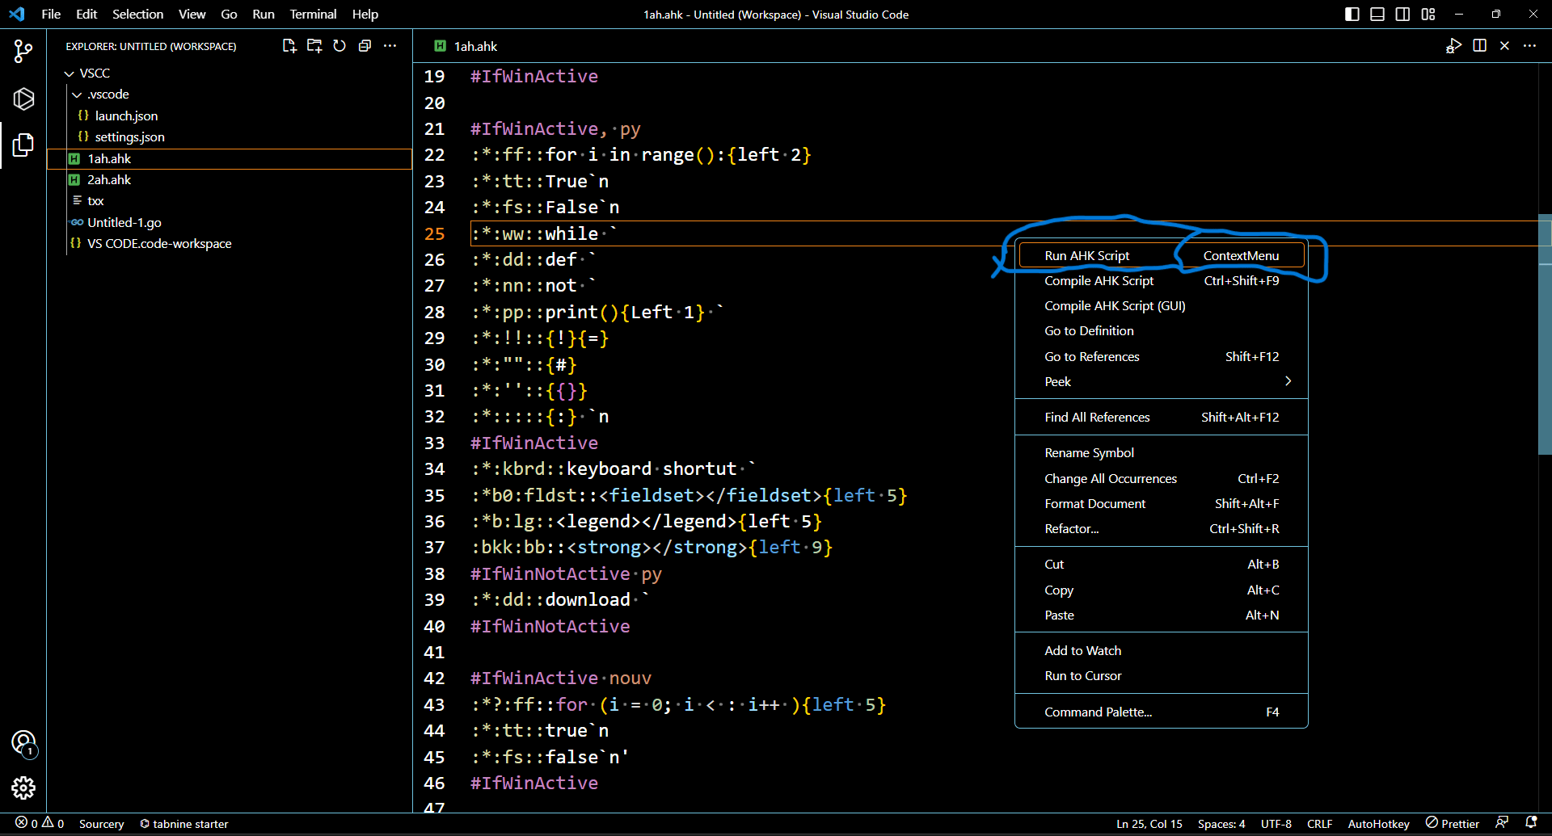The width and height of the screenshot is (1552, 836).
Task: Click the feedback icon in status bar
Action: (x=1502, y=823)
